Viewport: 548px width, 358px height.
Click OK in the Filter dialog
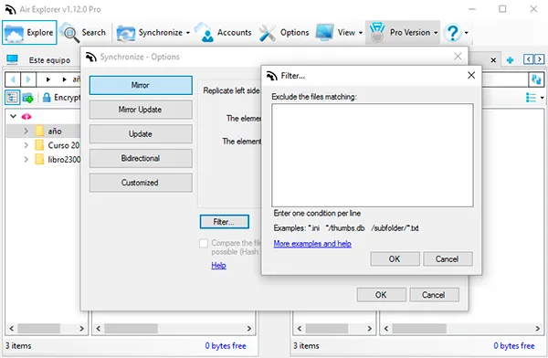395,259
